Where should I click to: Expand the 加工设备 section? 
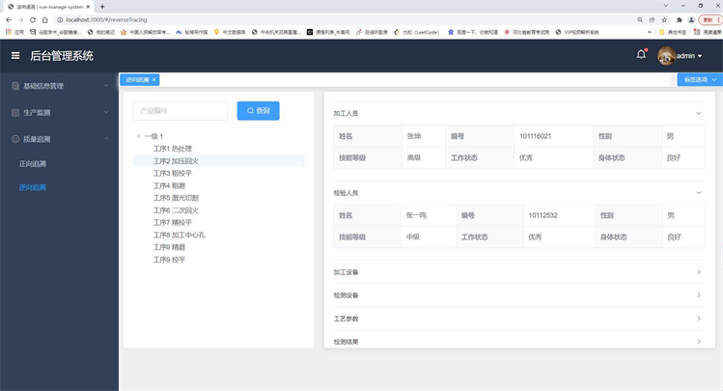[x=518, y=272]
